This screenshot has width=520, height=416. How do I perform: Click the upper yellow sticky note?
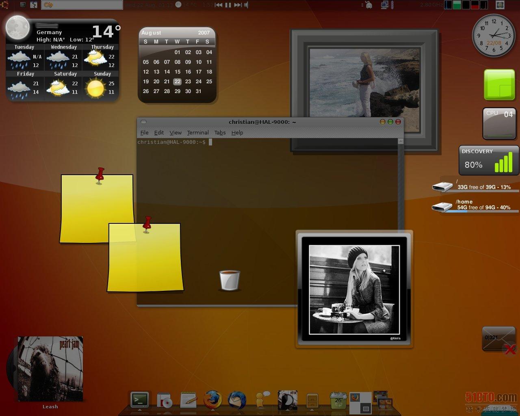(97, 209)
